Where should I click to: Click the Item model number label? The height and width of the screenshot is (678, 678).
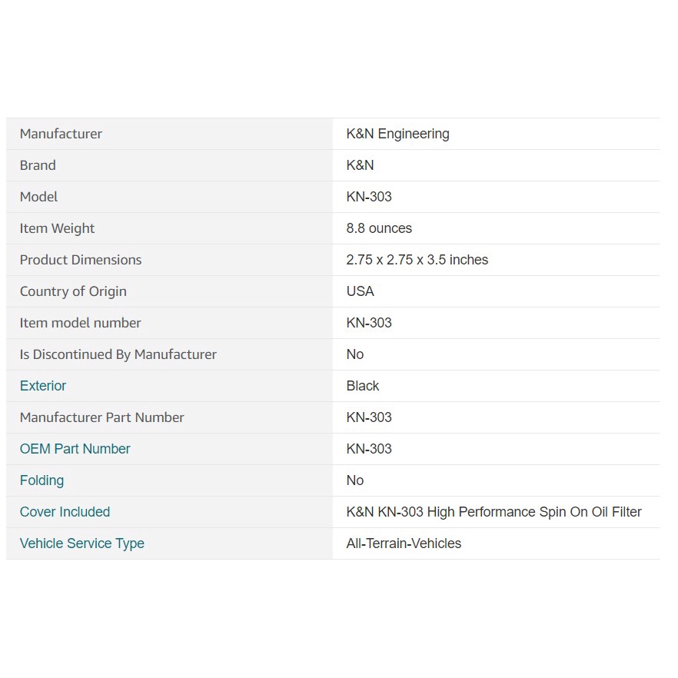point(80,323)
